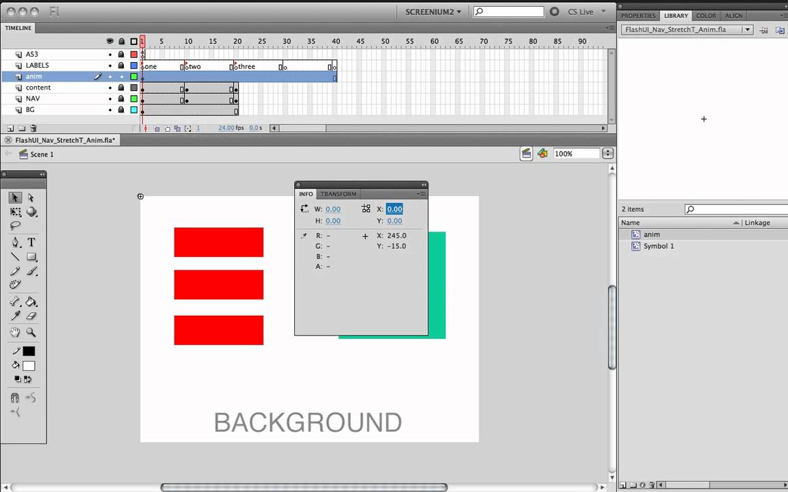Click Y value 0.00 in Info panel
The image size is (788, 492).
395,221
